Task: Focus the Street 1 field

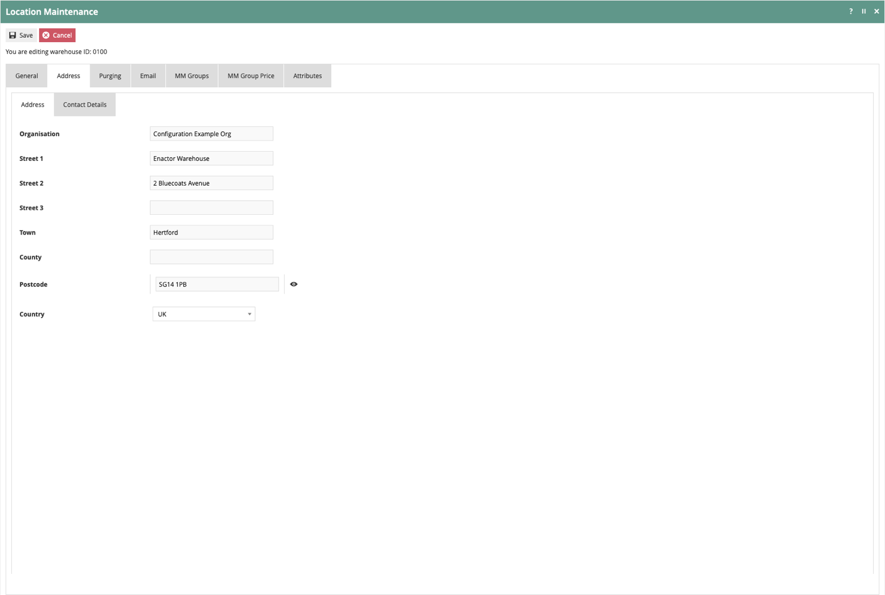Action: pos(211,159)
